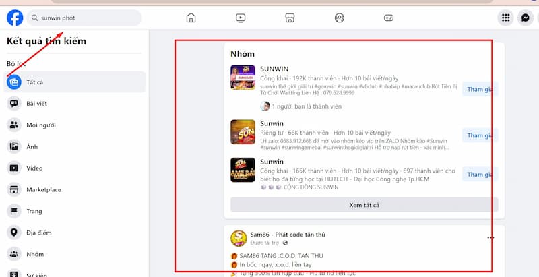
Task: Click the Sam86 page avatar
Action: 239,239
